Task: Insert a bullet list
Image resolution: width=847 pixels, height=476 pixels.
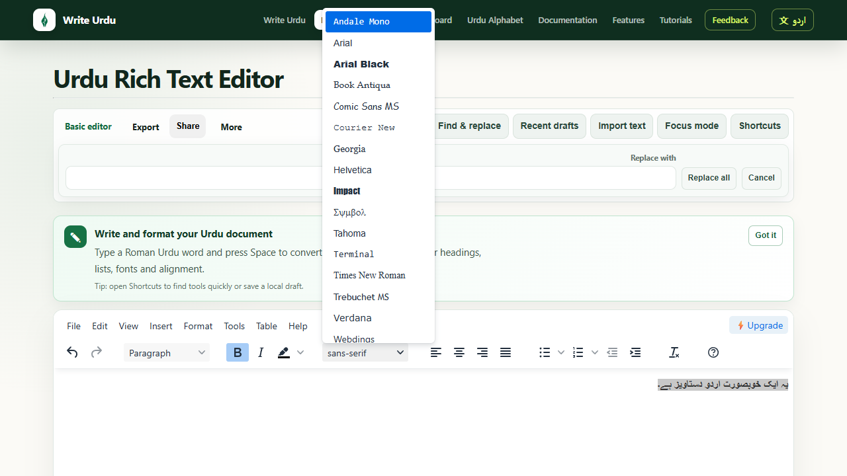Action: 545,352
